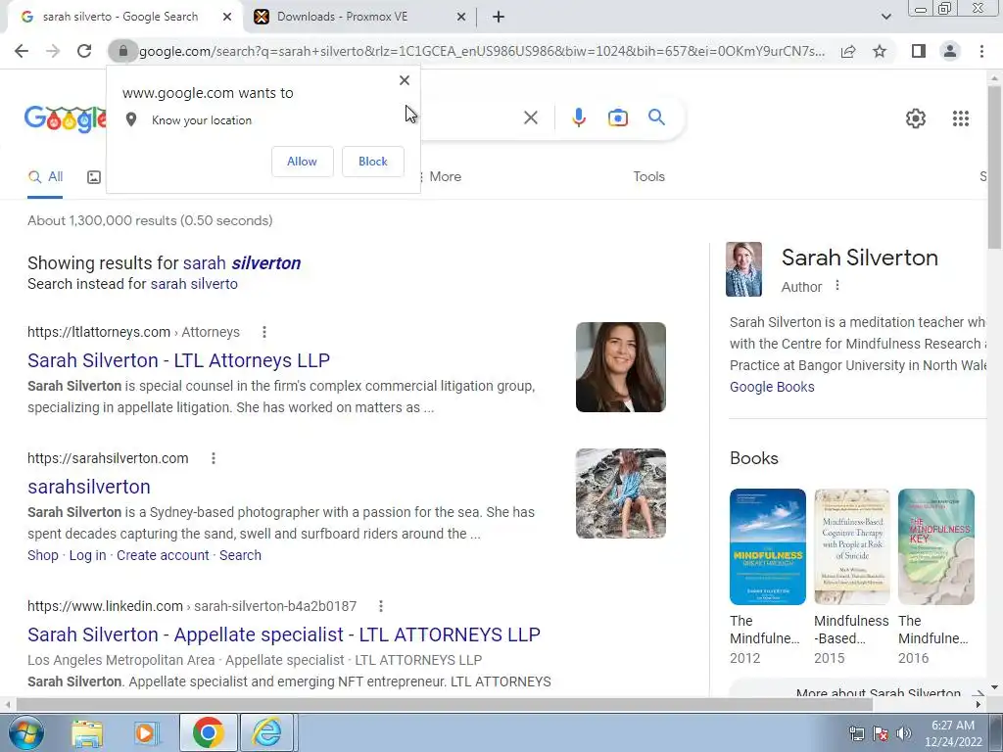1003x752 pixels.
Task: Open Windows Explorer from taskbar
Action: tap(87, 733)
